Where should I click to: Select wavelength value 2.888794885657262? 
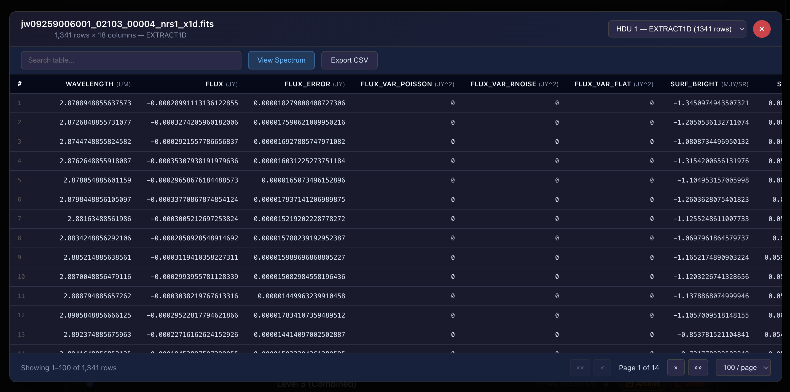(97, 296)
